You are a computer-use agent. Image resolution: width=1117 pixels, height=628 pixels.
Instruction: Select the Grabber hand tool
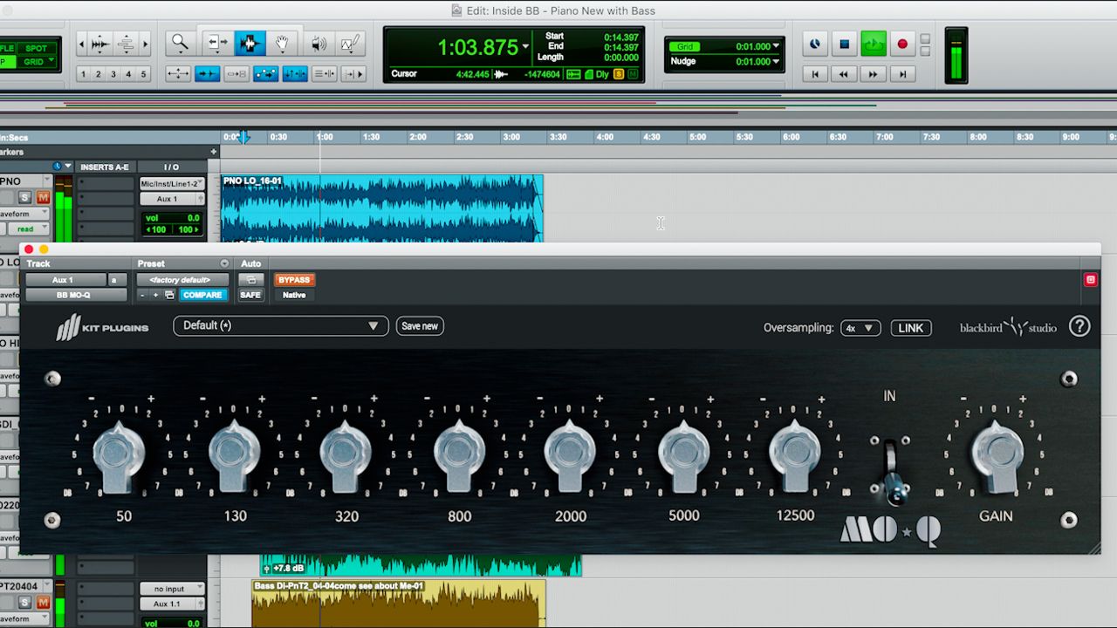coord(282,43)
